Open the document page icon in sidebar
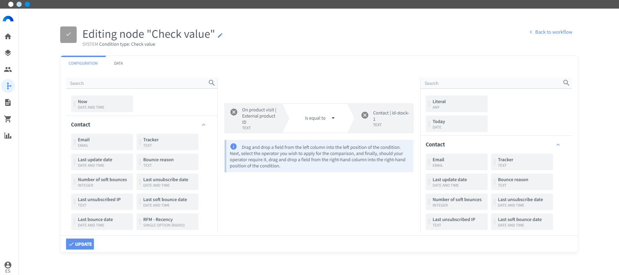Image resolution: width=619 pixels, height=275 pixels. tap(8, 102)
